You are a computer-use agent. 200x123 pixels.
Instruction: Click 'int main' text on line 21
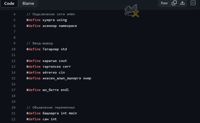69,113
